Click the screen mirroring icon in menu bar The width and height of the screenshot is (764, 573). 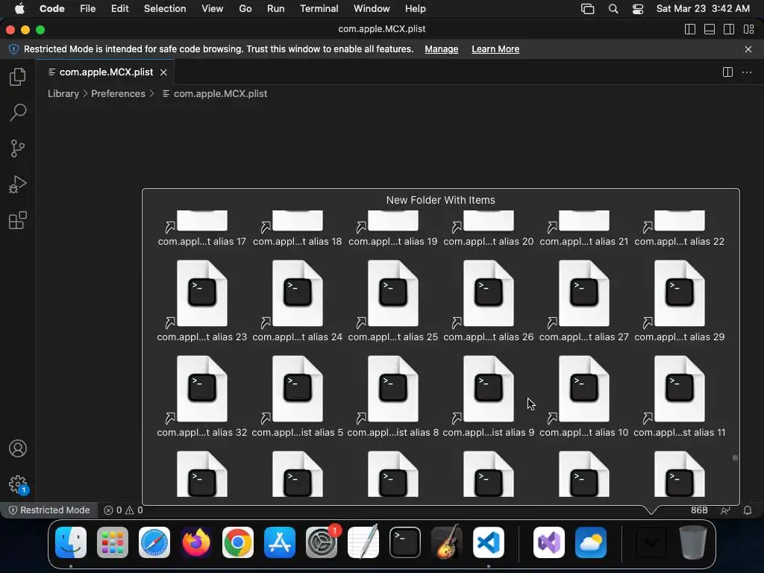588,9
